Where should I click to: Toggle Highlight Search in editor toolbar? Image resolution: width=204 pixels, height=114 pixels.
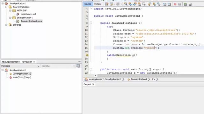139,4
